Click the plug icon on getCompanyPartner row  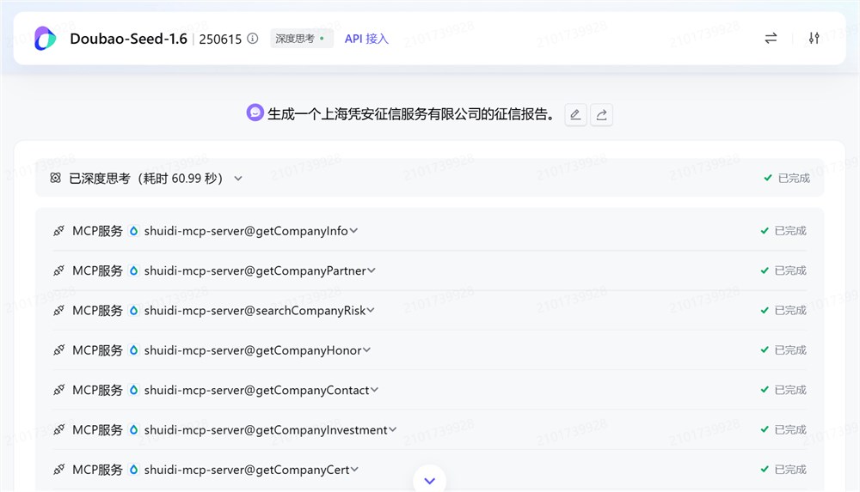click(x=58, y=270)
